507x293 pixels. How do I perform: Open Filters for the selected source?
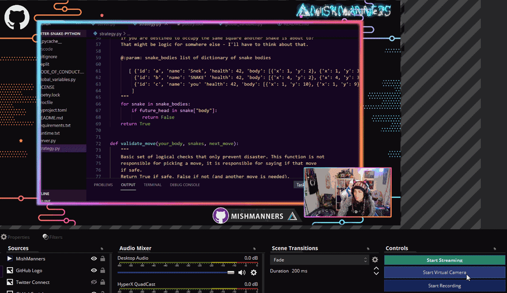(x=52, y=237)
